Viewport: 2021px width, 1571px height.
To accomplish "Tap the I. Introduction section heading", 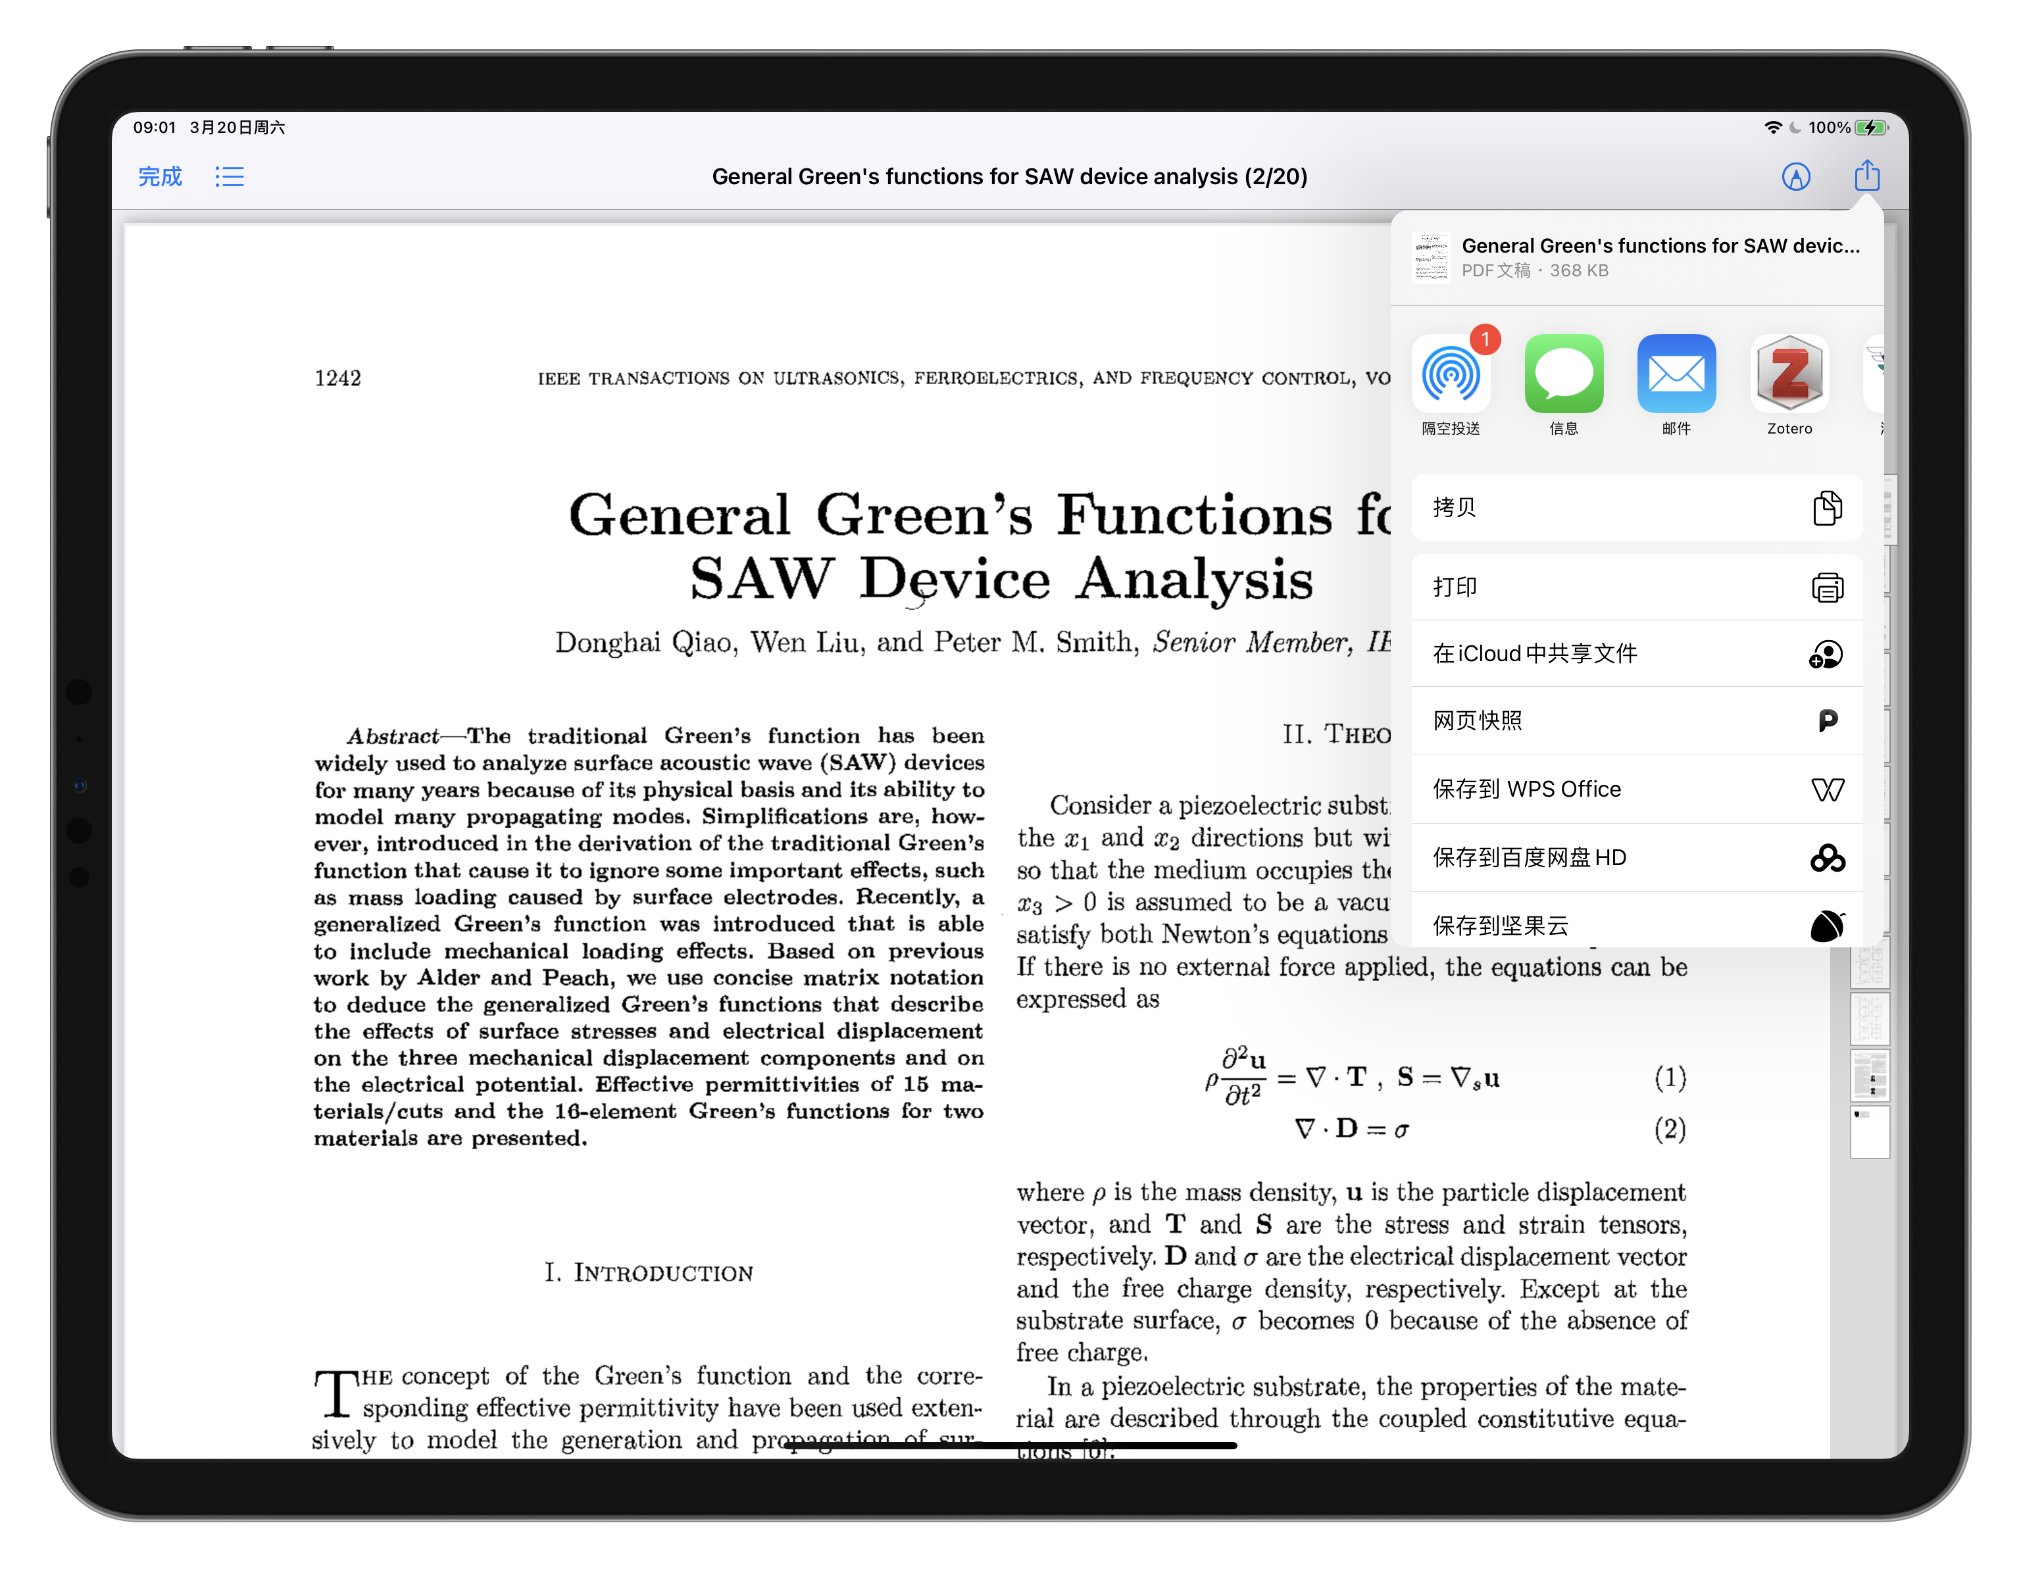I will click(649, 1272).
